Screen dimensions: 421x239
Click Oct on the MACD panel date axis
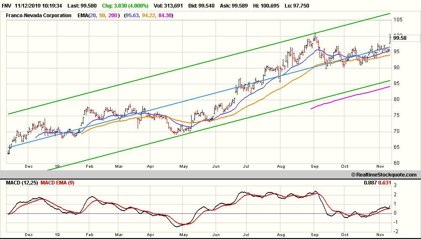tap(344, 235)
